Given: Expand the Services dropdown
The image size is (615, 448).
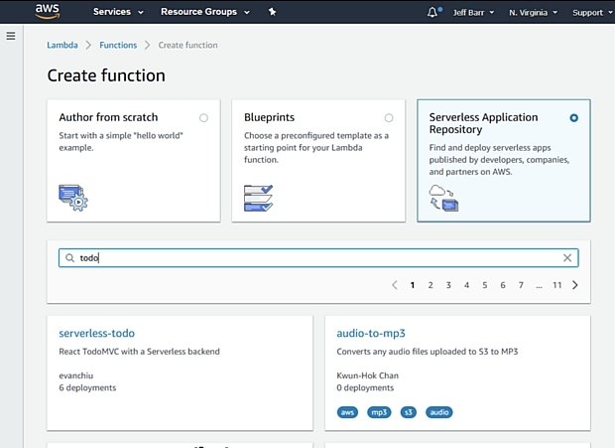Looking at the screenshot, I should click(117, 12).
